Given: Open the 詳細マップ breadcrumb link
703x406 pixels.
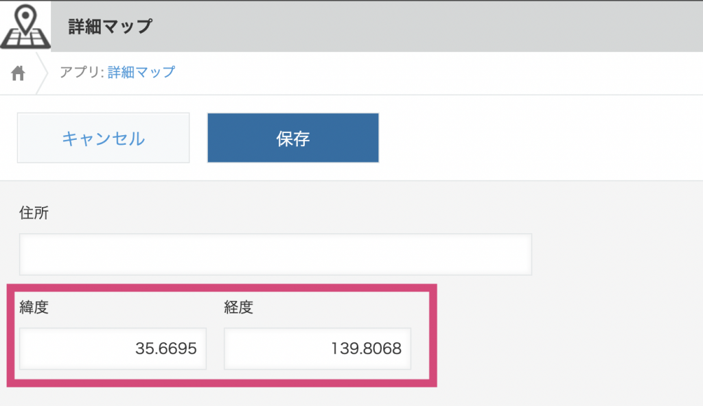Looking at the screenshot, I should pos(141,72).
